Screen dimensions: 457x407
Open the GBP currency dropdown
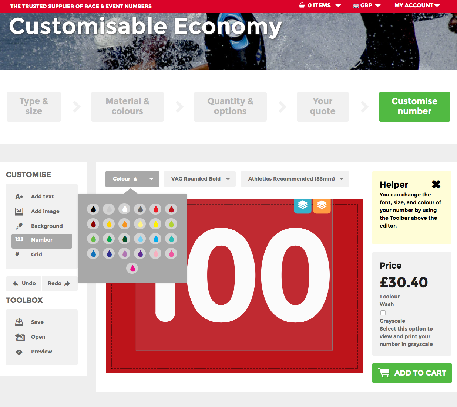click(x=366, y=6)
